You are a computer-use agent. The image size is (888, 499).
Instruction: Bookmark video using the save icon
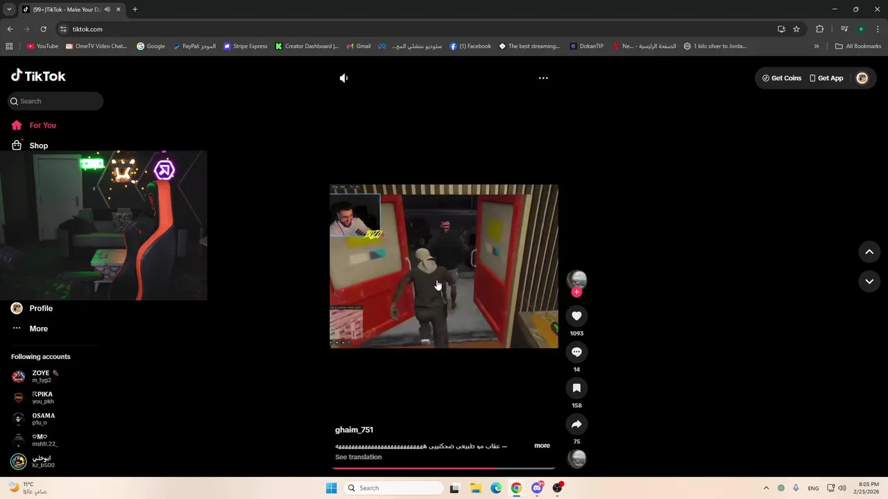577,388
